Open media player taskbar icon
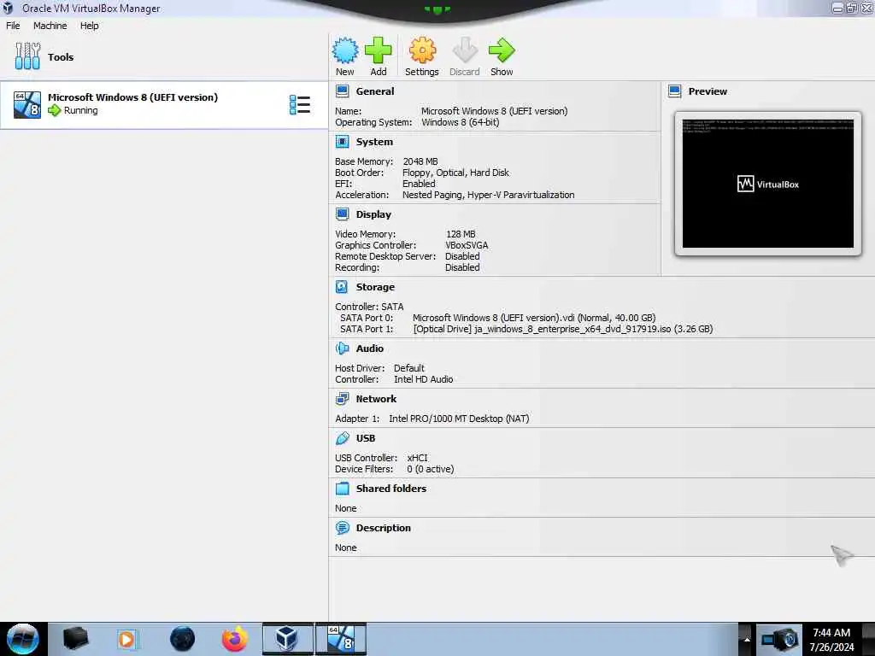 [126, 639]
